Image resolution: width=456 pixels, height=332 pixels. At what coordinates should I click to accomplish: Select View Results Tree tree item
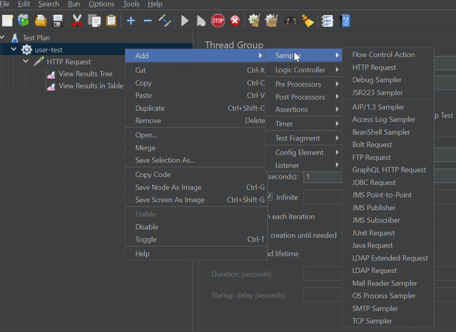click(x=85, y=74)
